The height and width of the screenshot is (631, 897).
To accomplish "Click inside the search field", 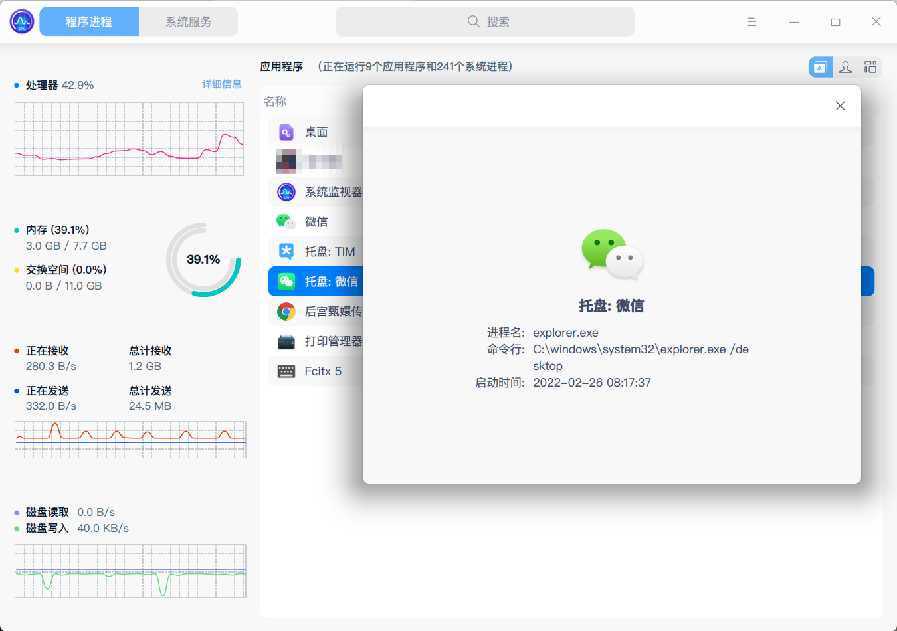I will pos(484,21).
